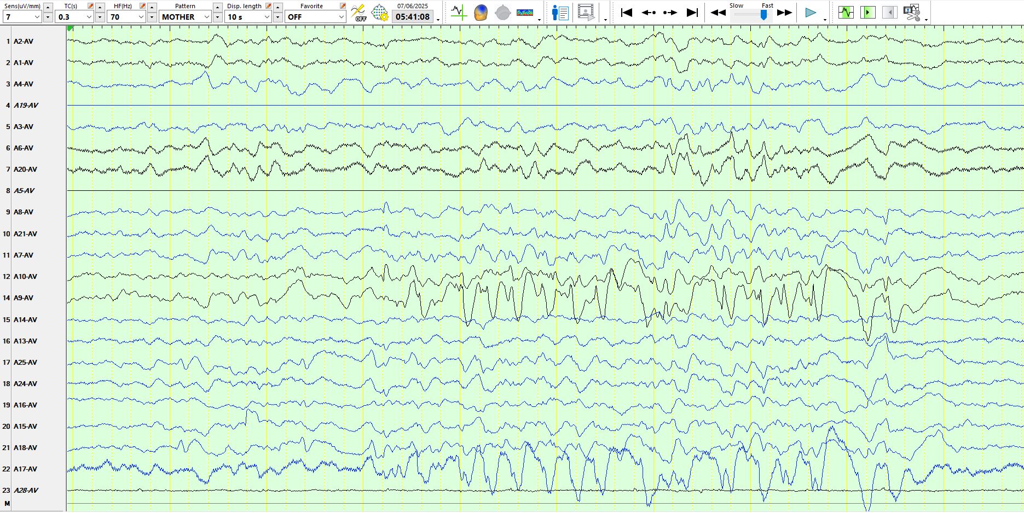
Task: Select channel label A16-AV
Action: (26, 405)
